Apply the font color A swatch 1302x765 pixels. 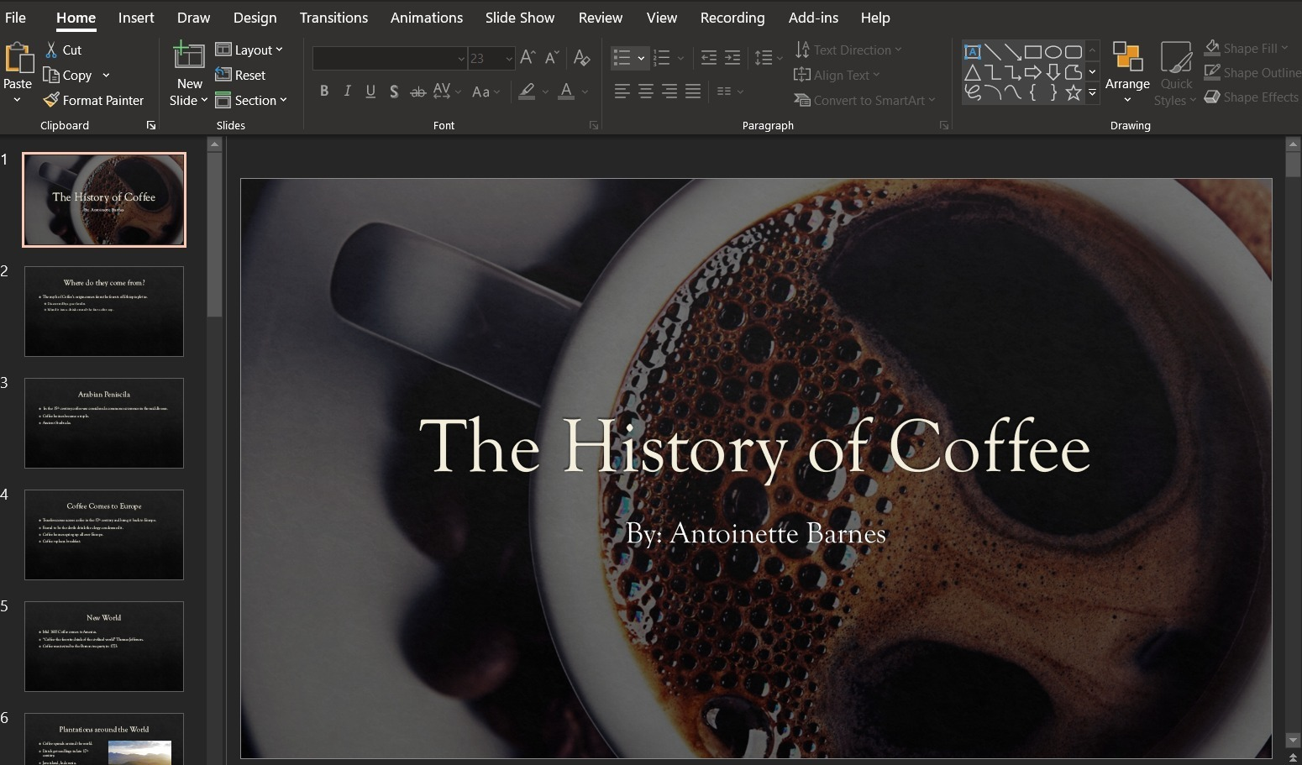tap(567, 92)
